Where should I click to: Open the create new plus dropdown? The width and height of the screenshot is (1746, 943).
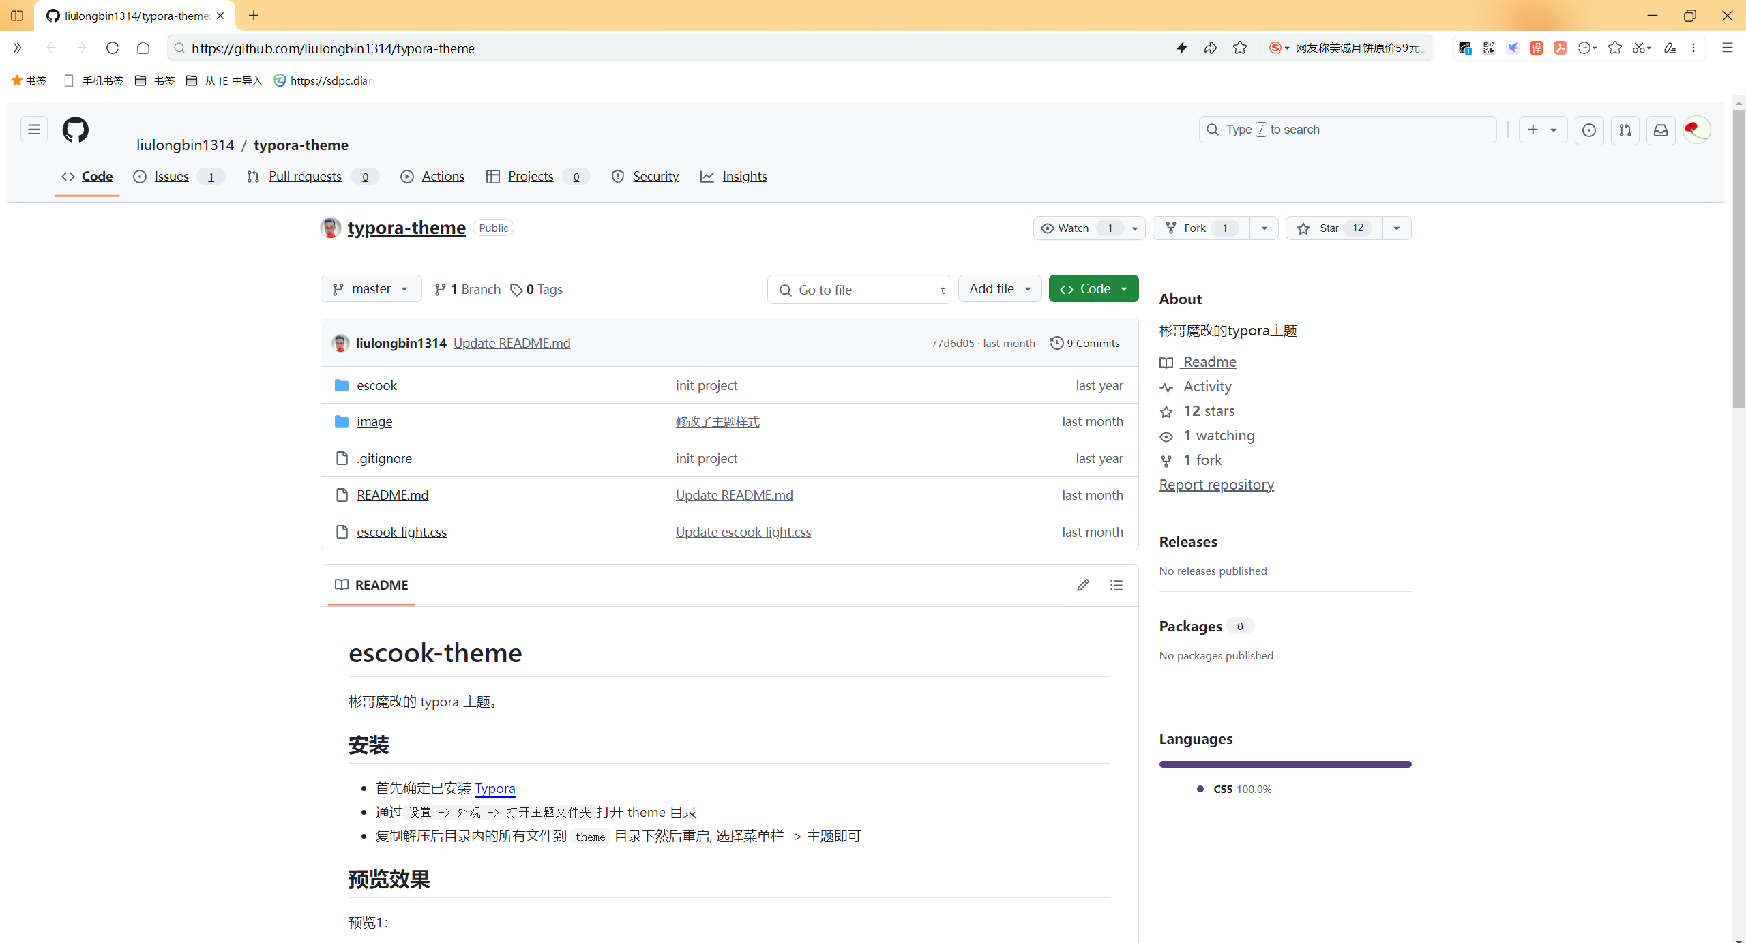[x=1543, y=130]
